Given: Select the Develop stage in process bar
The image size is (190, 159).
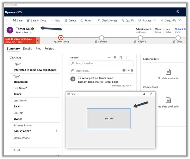Looking at the screenshot, I should (x=101, y=38).
